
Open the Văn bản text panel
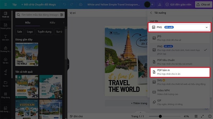[6, 38]
